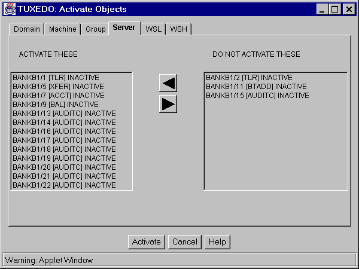This screenshot has height=269, width=359.
Task: Close the Activate Objects window
Action: point(349,10)
